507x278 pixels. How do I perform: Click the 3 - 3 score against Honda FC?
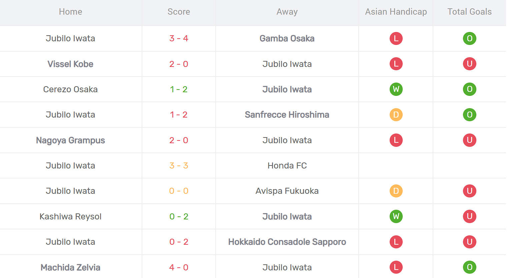pyautogui.click(x=179, y=165)
